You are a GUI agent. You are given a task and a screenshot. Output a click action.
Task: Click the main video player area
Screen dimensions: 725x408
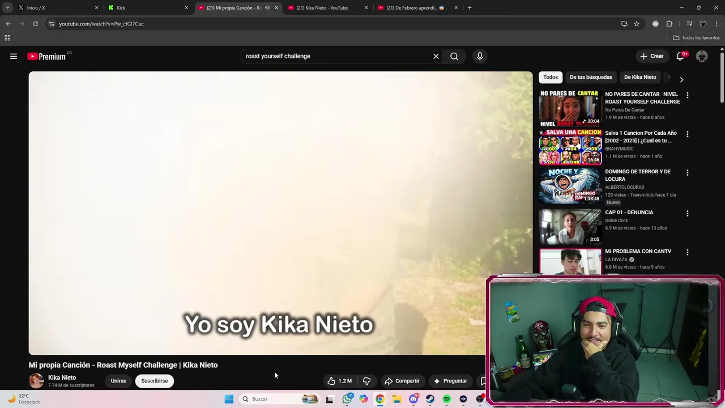(x=280, y=212)
